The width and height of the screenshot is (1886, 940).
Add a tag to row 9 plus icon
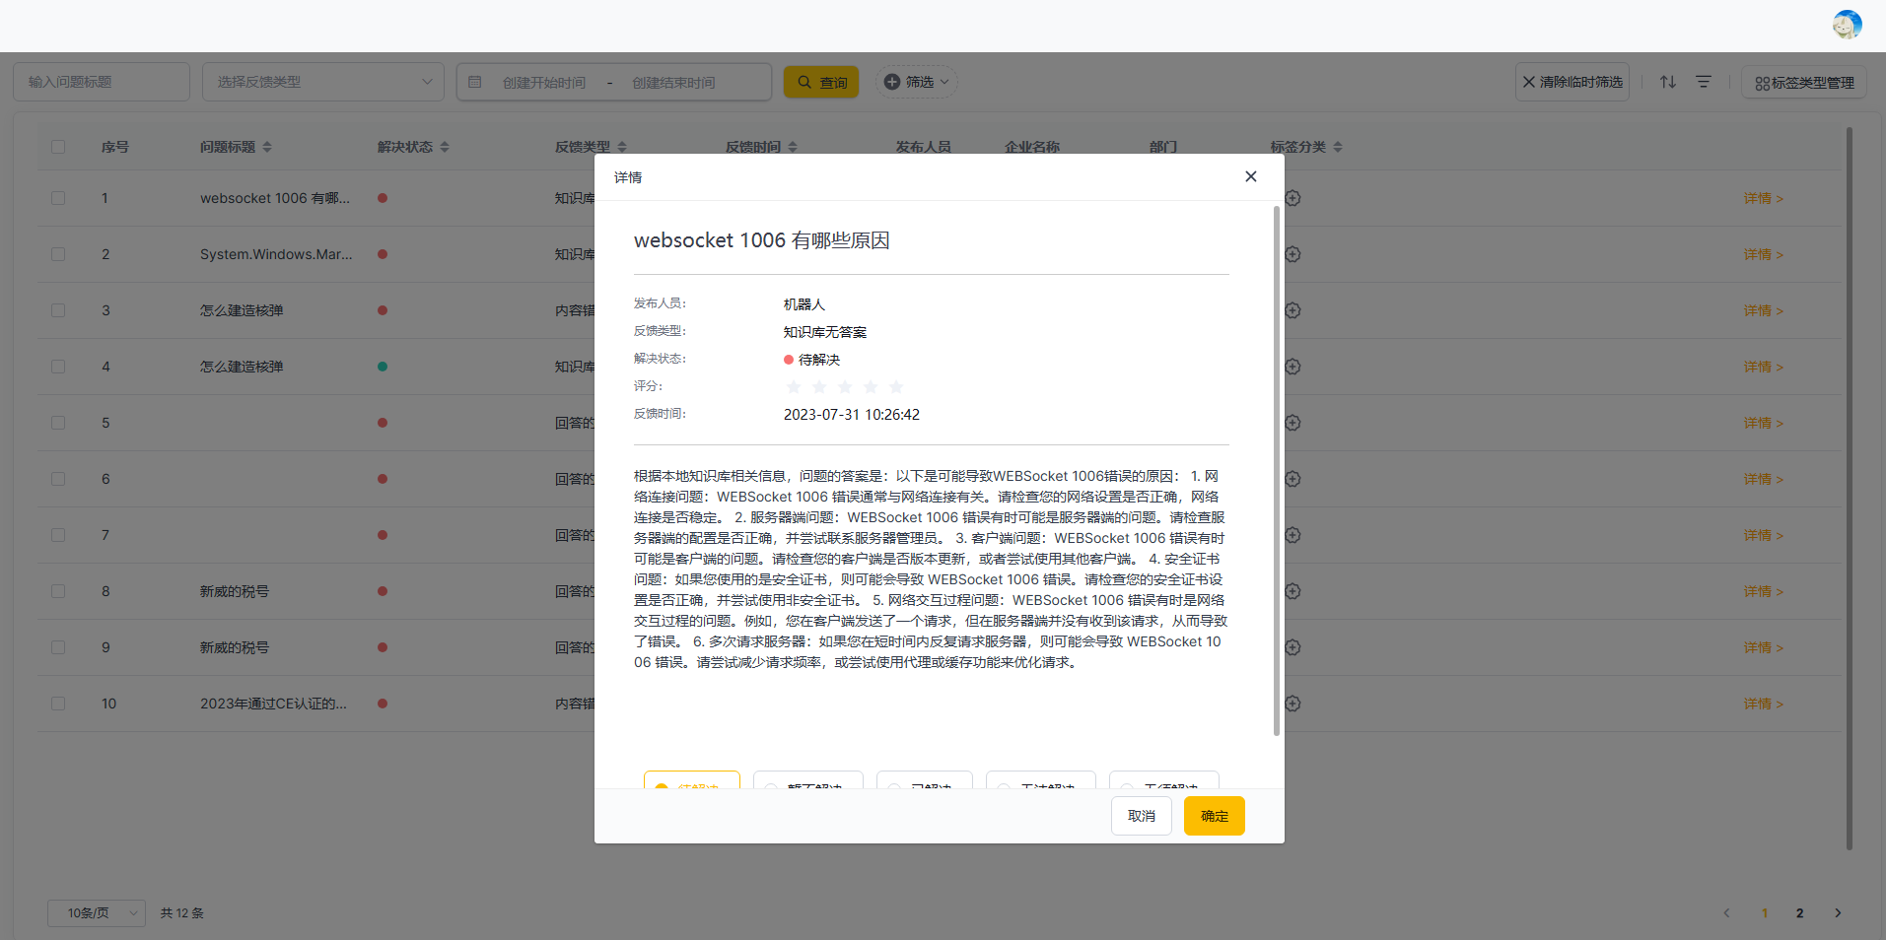pyautogui.click(x=1292, y=647)
